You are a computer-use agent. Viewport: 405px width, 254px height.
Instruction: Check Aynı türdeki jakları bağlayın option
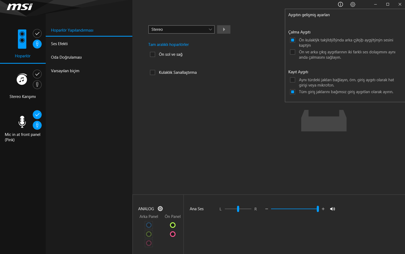[x=293, y=80]
